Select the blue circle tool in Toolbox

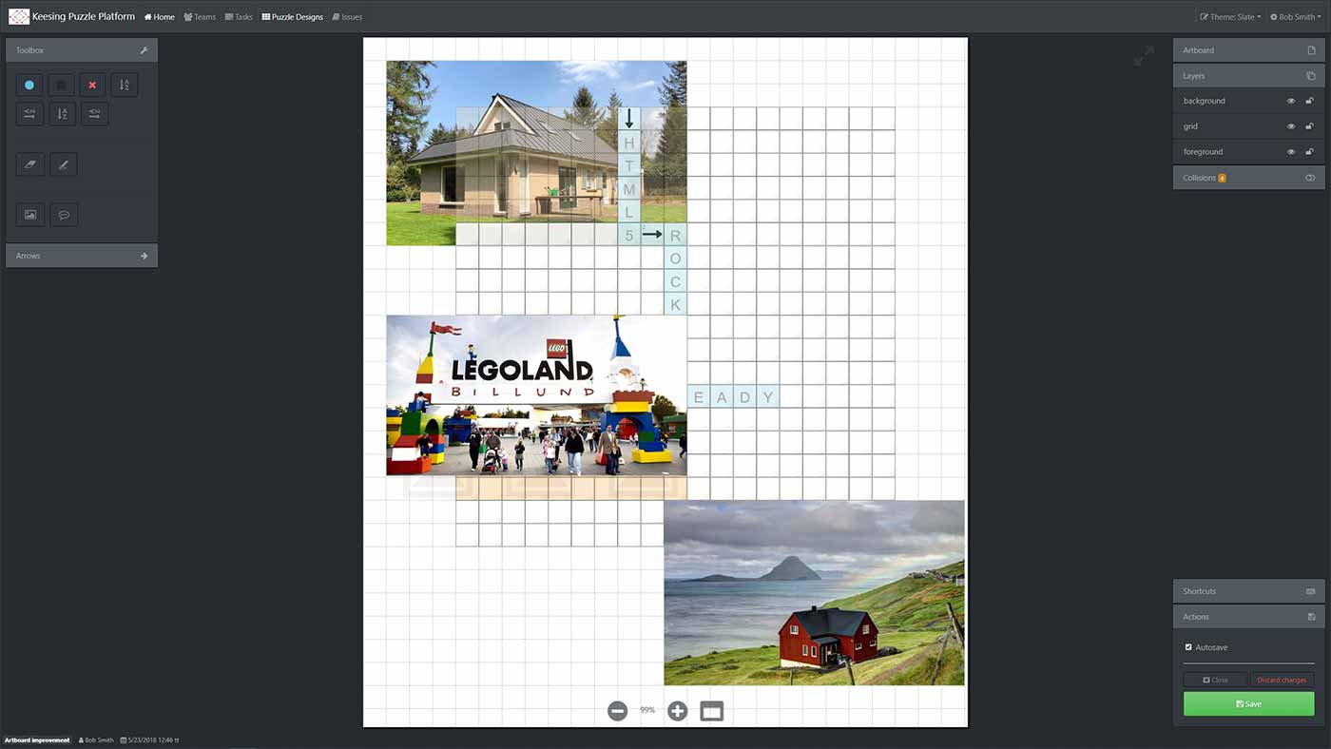[29, 86]
